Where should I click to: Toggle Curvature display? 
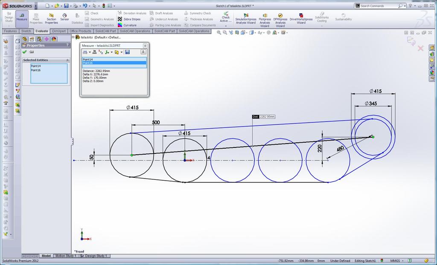(127, 25)
